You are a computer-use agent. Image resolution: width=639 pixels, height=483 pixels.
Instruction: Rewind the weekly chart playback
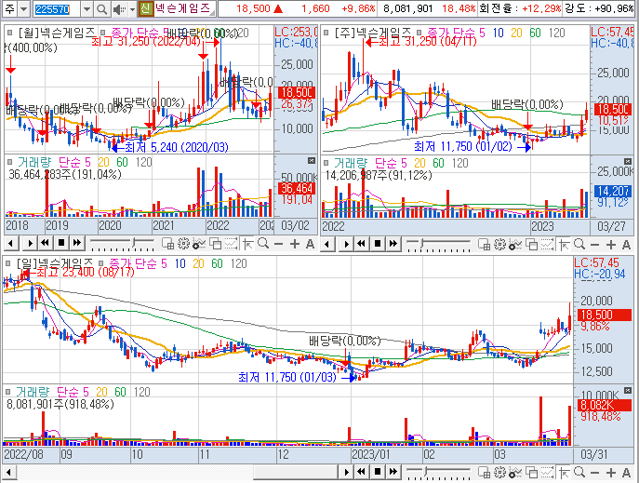(361, 244)
